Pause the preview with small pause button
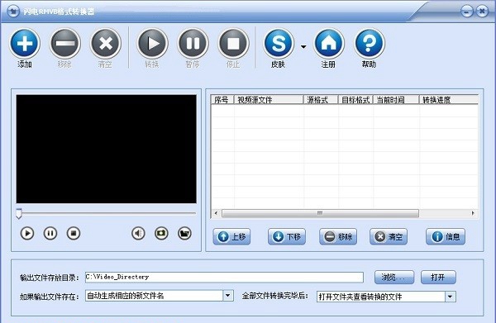This screenshot has width=496, height=323. coord(50,234)
